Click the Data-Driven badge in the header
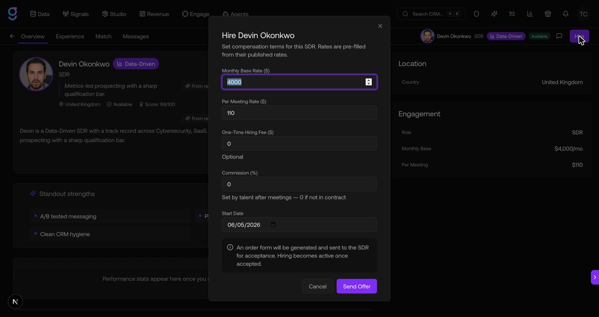Screen dimensions: 599x317 pos(506,36)
